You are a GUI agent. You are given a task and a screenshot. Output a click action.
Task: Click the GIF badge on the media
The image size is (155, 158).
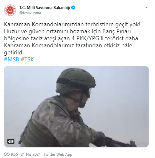click(x=11, y=141)
